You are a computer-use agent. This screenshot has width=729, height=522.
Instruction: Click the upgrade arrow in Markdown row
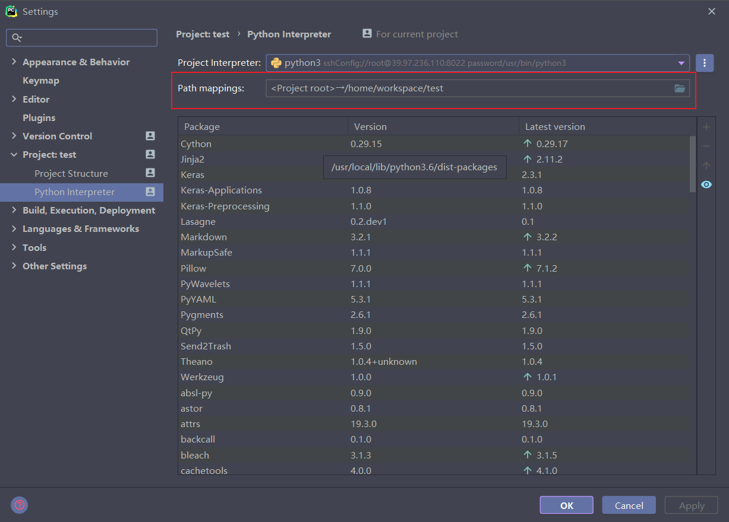[x=527, y=237]
